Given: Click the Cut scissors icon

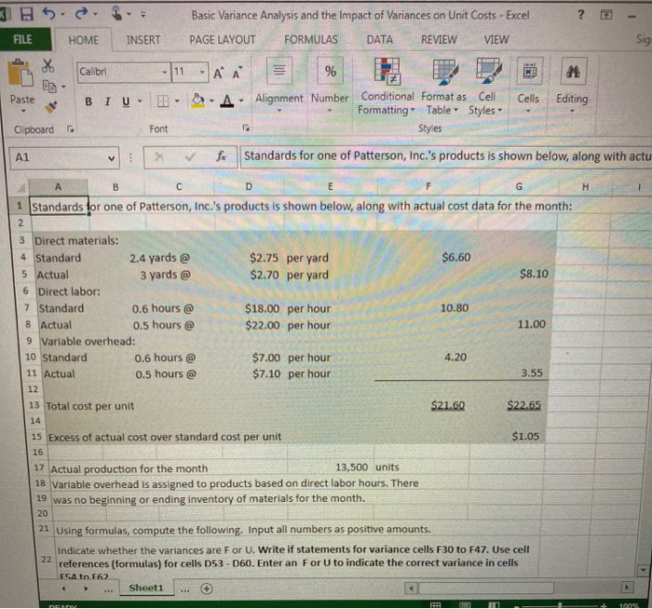Looking at the screenshot, I should click(48, 66).
